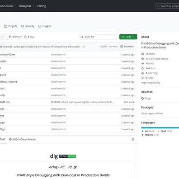Open the Activity link
This screenshot has height=179, width=179.
(x=150, y=63)
